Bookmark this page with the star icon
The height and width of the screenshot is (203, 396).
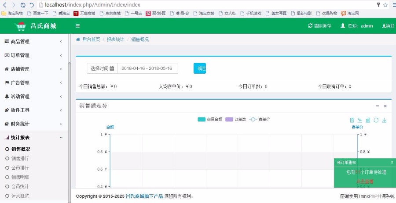[385, 5]
